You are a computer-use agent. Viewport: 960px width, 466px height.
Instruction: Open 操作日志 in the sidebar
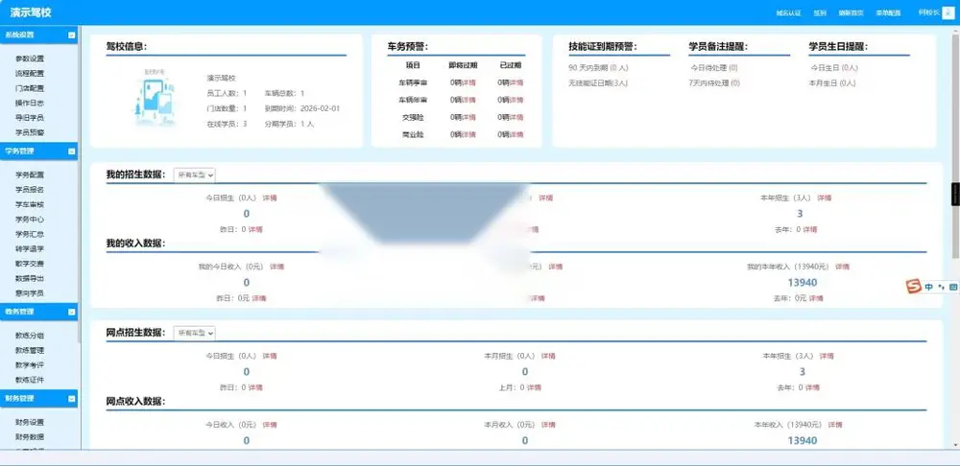click(x=30, y=103)
